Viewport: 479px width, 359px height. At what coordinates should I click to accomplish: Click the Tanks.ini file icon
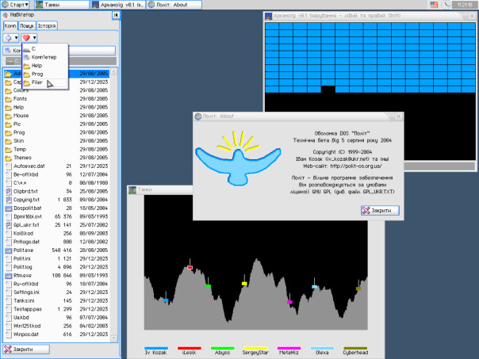pos(8,300)
